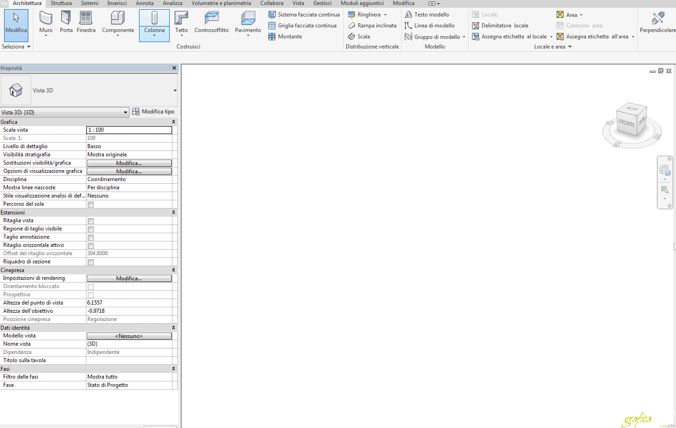
Task: Collapse the Estensioni properties section
Action: [173, 212]
